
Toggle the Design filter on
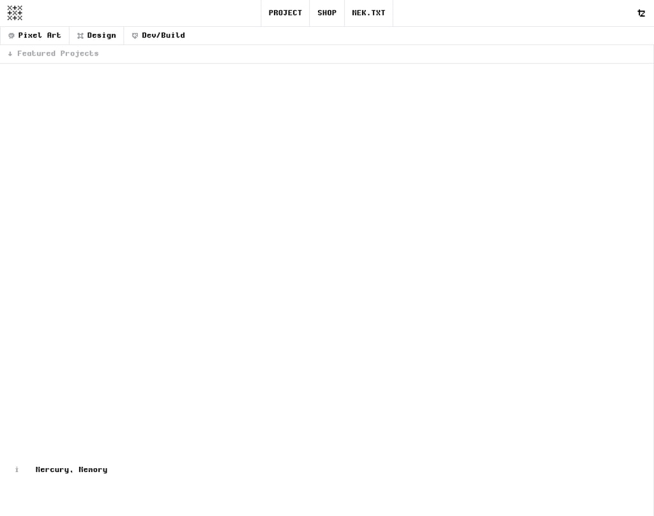[96, 36]
